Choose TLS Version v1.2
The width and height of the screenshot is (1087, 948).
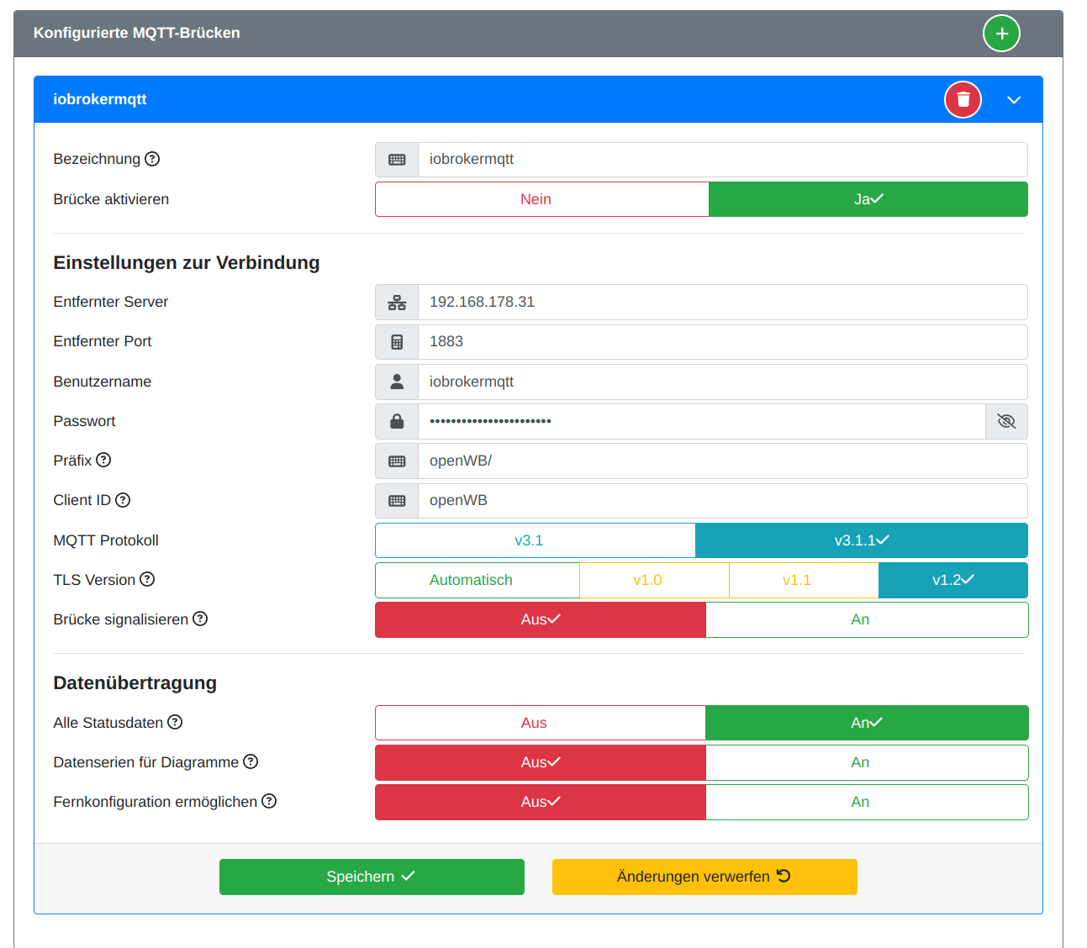coord(953,580)
